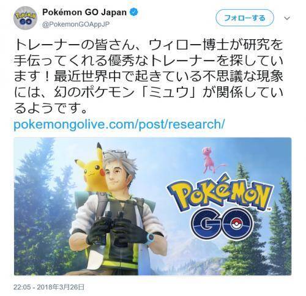Viewport: 306px width, 296px height.
Task: Click the フォローする follow button
Action: [x=245, y=18]
